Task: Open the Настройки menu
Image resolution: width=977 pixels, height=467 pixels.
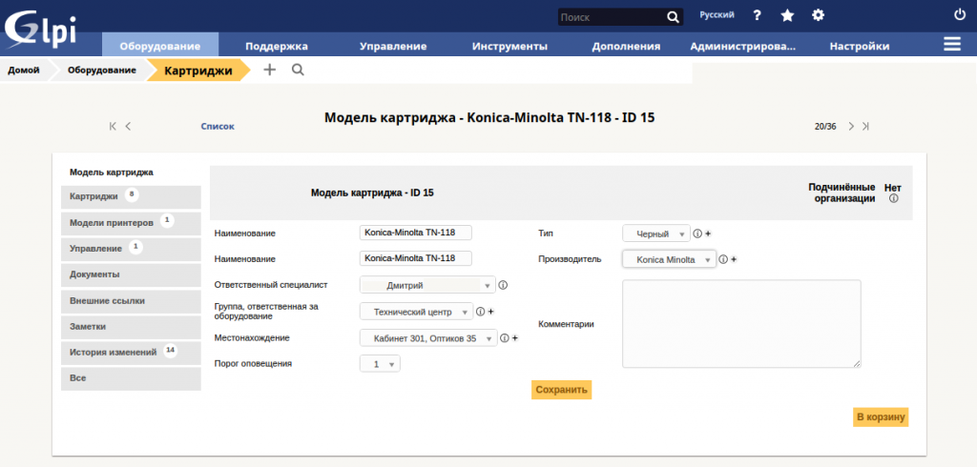Action: pos(860,46)
